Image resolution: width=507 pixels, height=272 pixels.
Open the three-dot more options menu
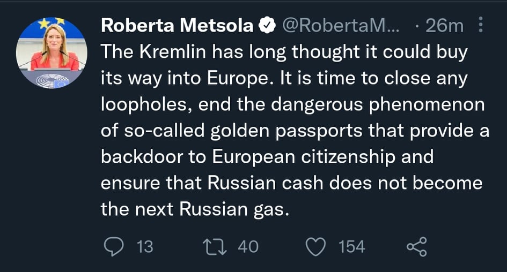coord(480,25)
